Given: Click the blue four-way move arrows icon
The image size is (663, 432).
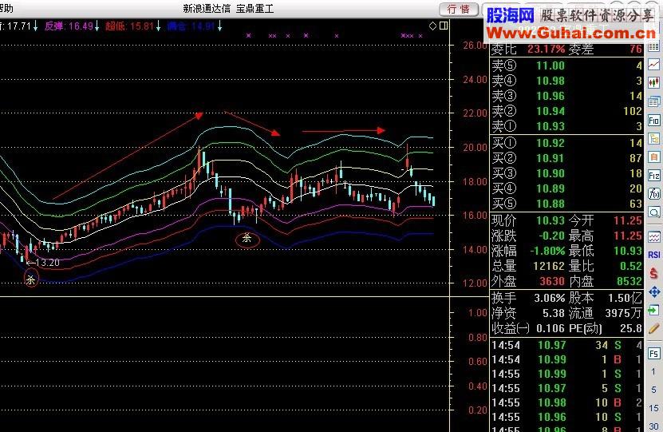Looking at the screenshot, I should coord(653,292).
